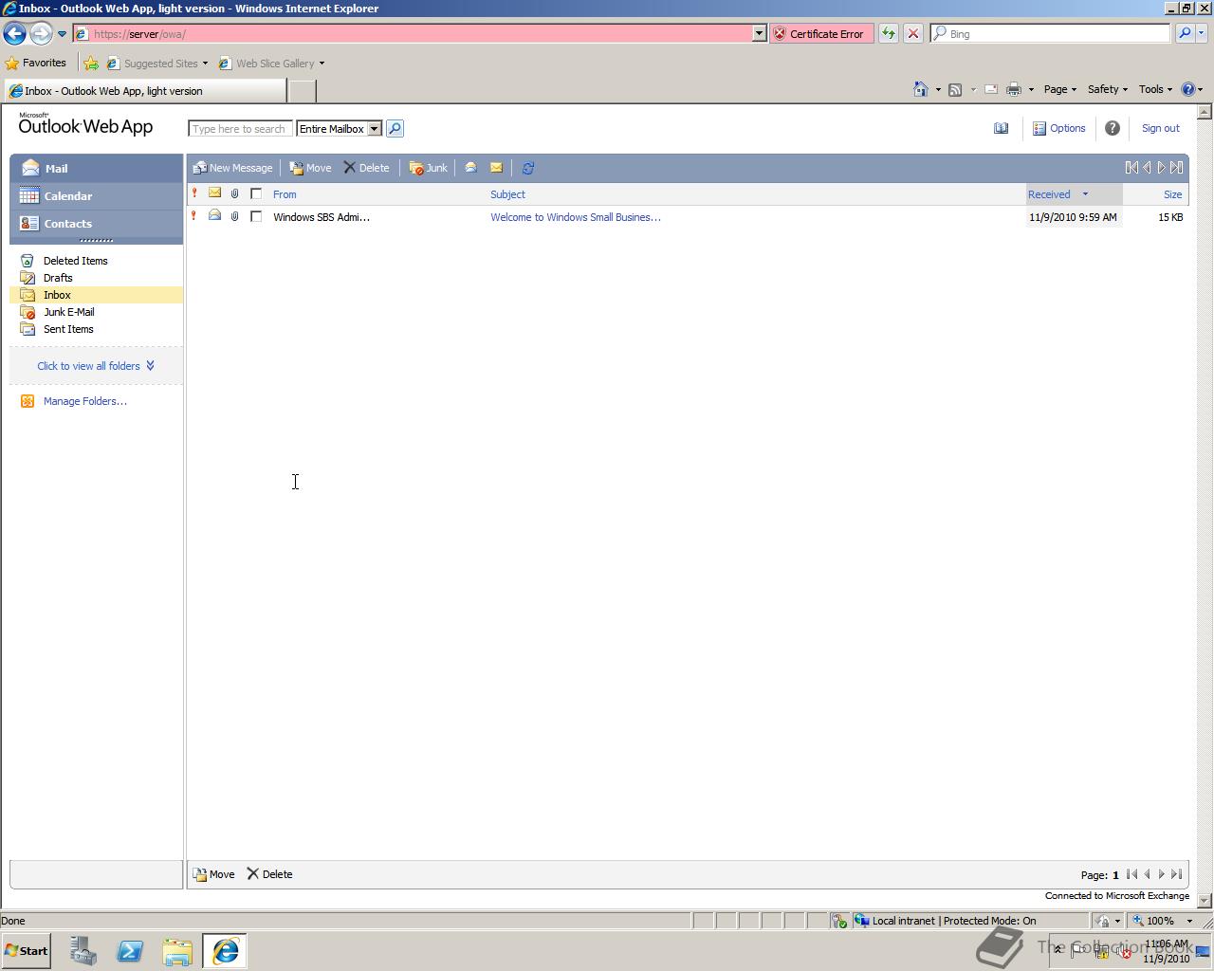
Task: Click the search magnifier button beside Entire Mailbox
Action: click(x=395, y=128)
